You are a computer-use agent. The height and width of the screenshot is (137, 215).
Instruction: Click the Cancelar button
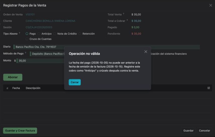[x=204, y=131]
